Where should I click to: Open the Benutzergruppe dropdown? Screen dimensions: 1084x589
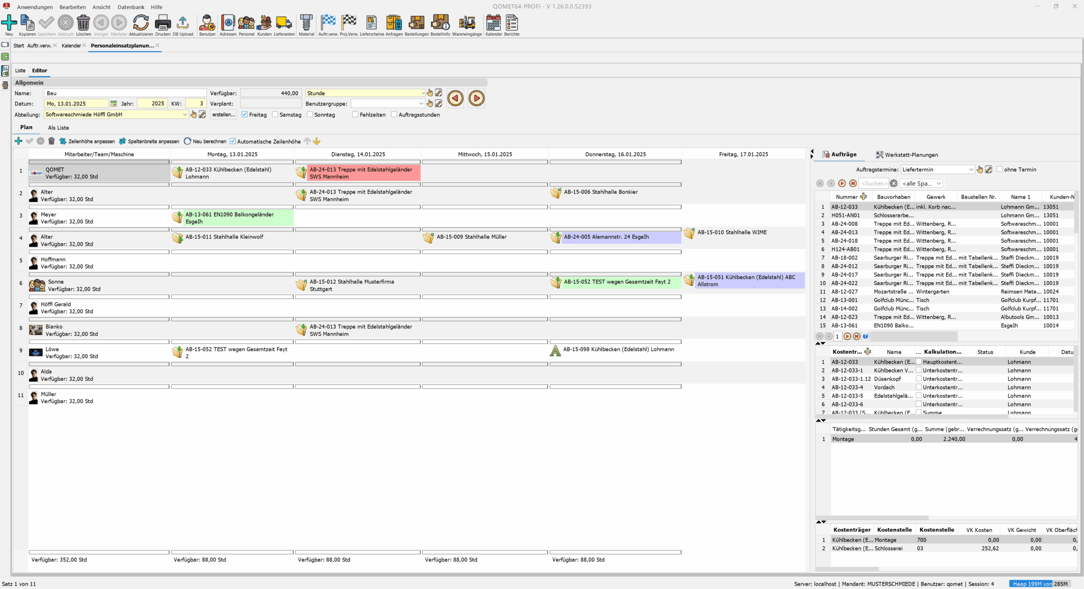tap(421, 103)
